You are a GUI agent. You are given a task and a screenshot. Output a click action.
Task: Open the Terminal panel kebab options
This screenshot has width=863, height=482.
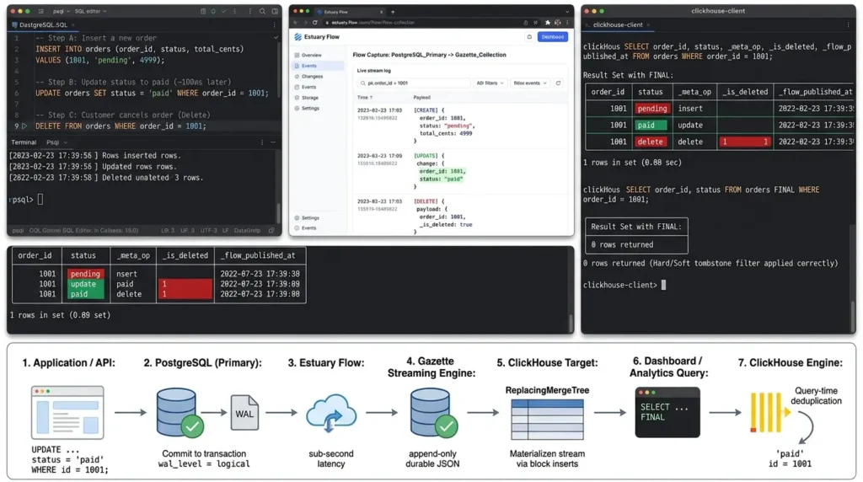click(x=262, y=142)
